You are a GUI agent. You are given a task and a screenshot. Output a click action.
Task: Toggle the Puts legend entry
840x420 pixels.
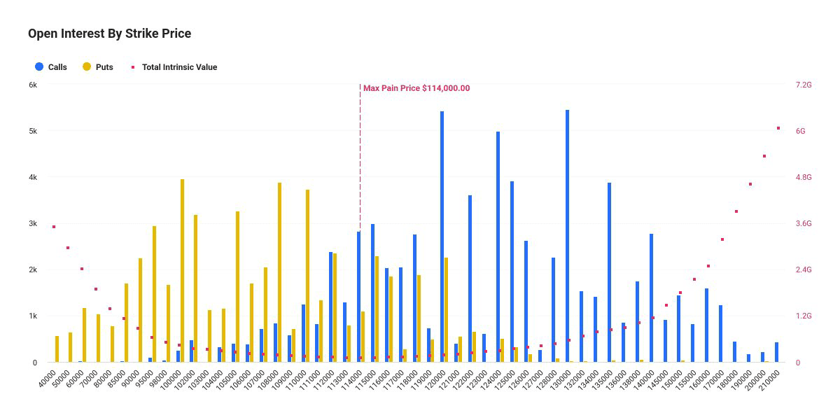click(x=98, y=67)
